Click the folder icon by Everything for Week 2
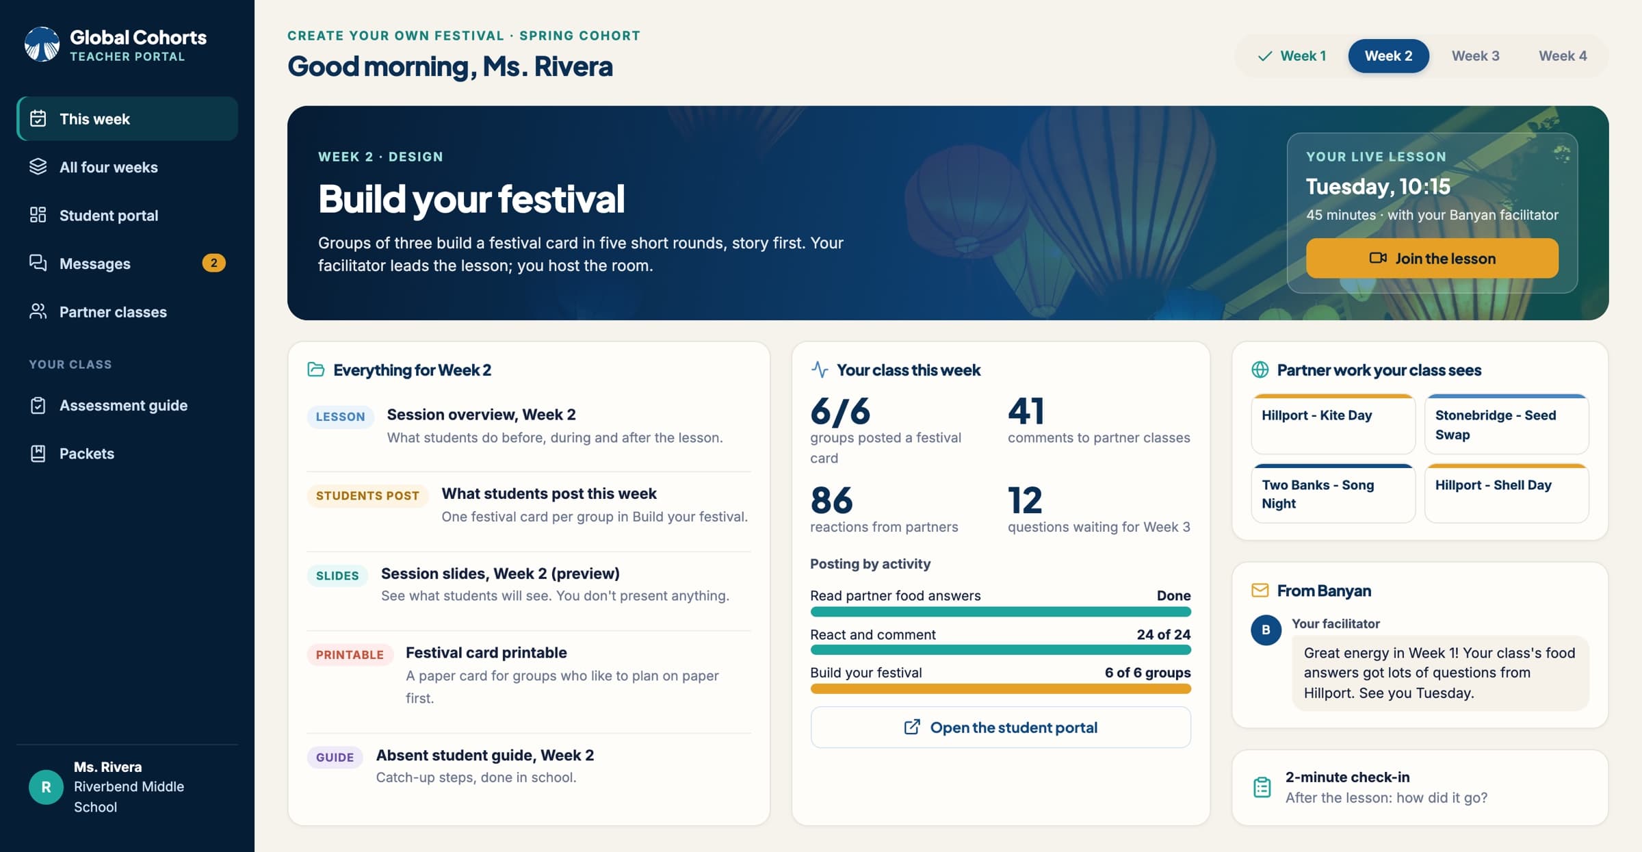The image size is (1642, 852). point(316,370)
